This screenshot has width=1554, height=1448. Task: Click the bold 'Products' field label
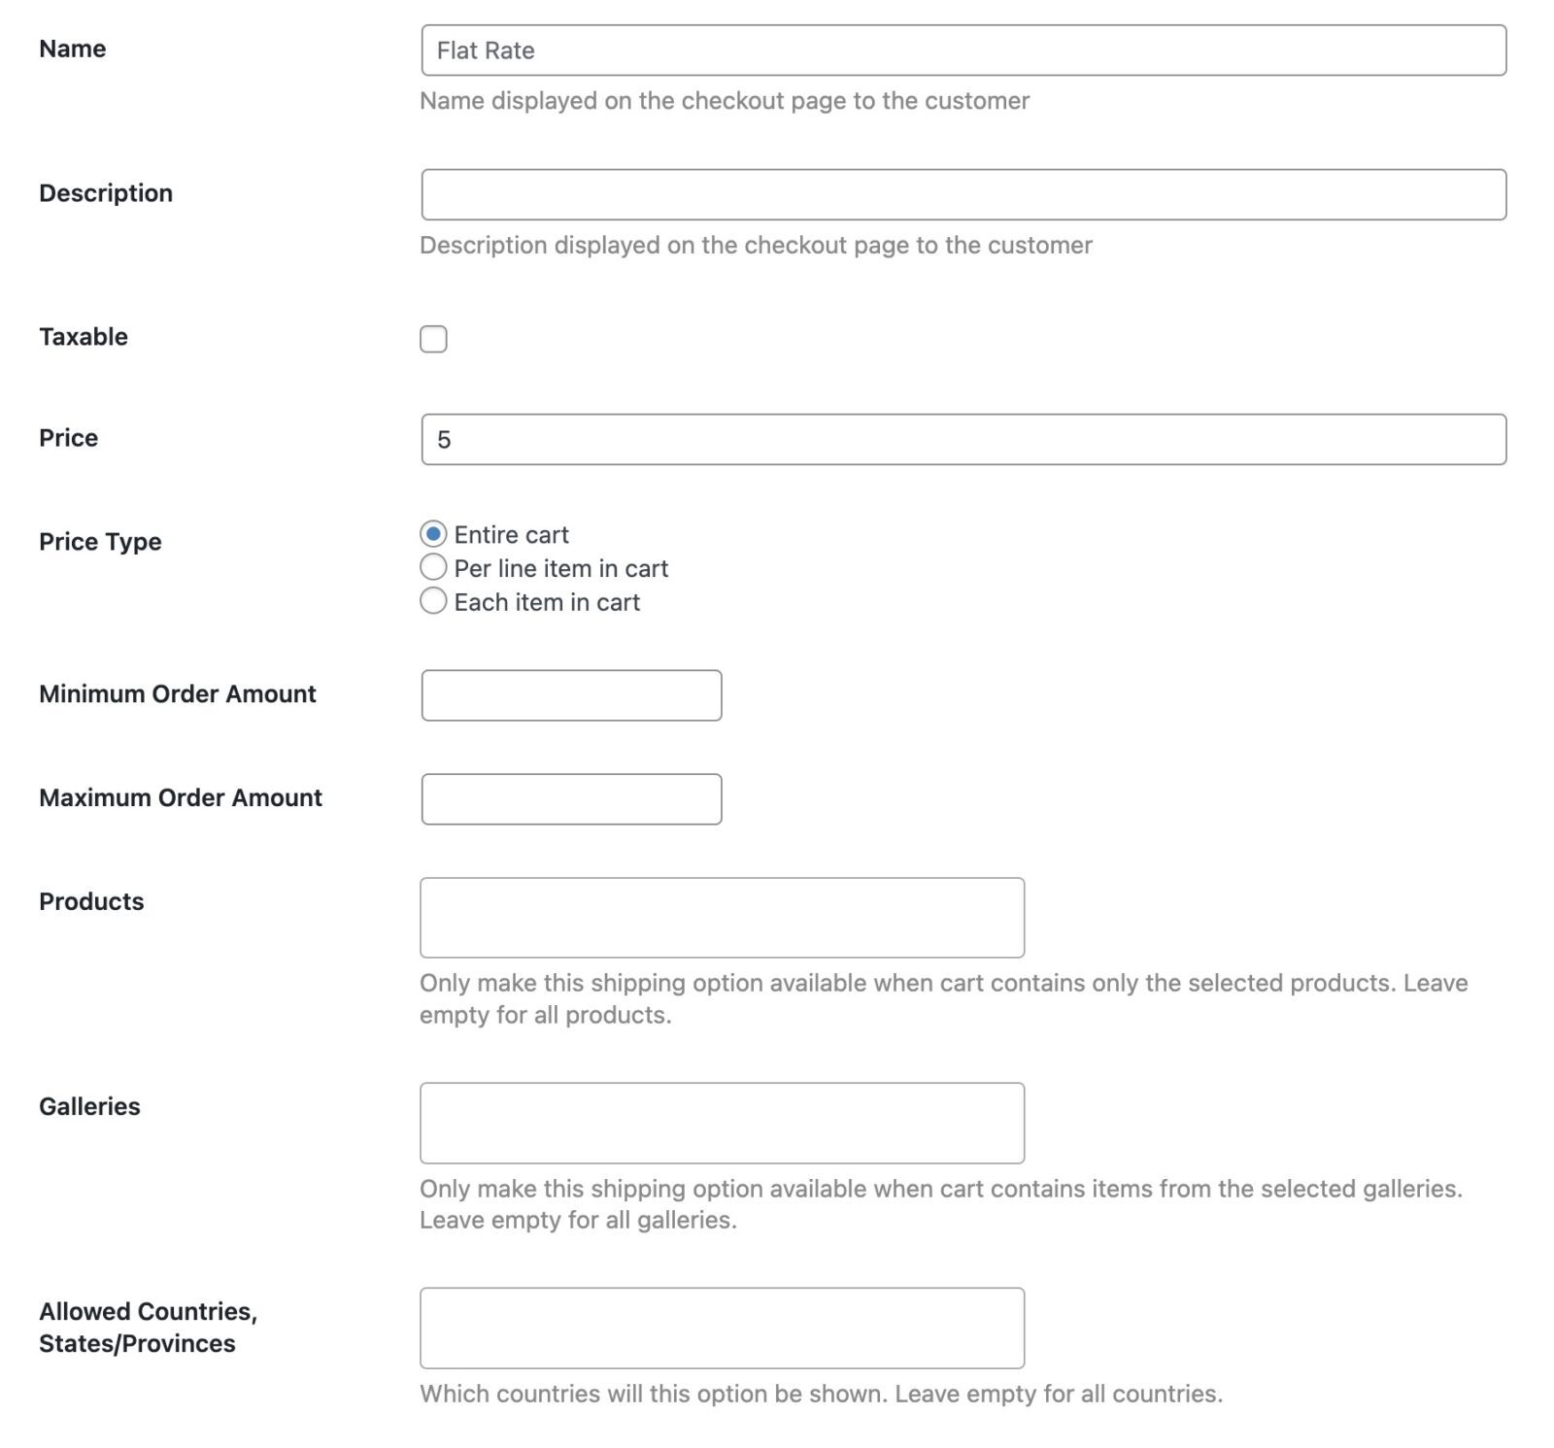[91, 901]
